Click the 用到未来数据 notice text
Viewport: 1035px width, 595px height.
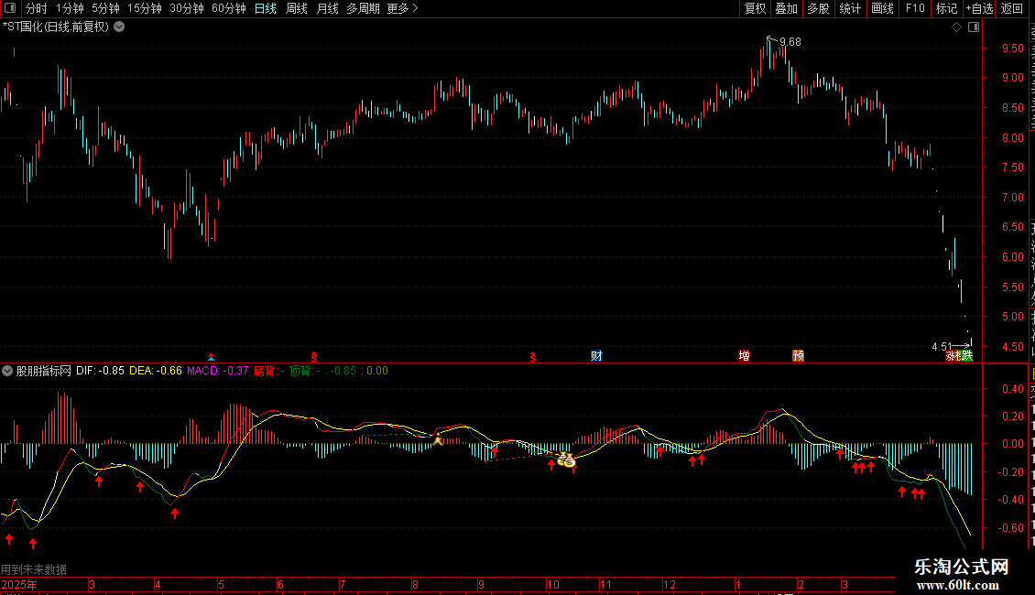click(x=34, y=569)
